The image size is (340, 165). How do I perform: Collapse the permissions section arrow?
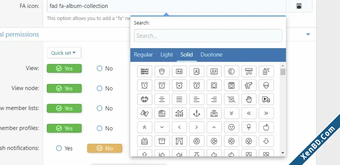pyautogui.click(x=308, y=34)
